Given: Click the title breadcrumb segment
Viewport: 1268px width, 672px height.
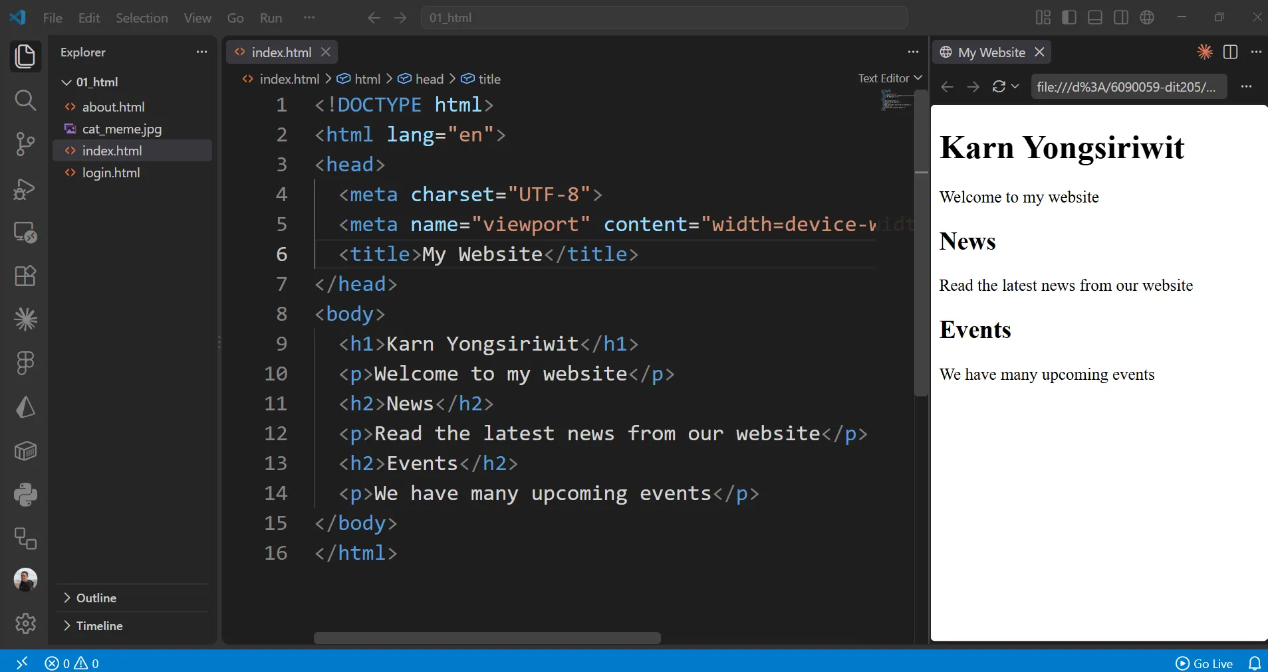Looking at the screenshot, I should coord(481,79).
